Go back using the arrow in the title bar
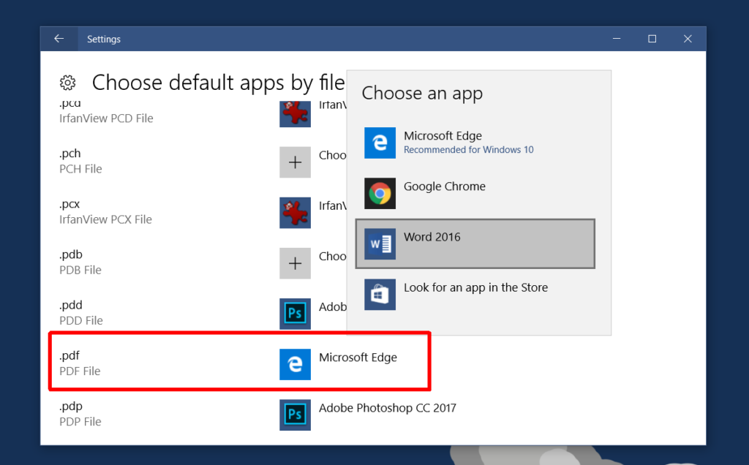 coord(59,38)
